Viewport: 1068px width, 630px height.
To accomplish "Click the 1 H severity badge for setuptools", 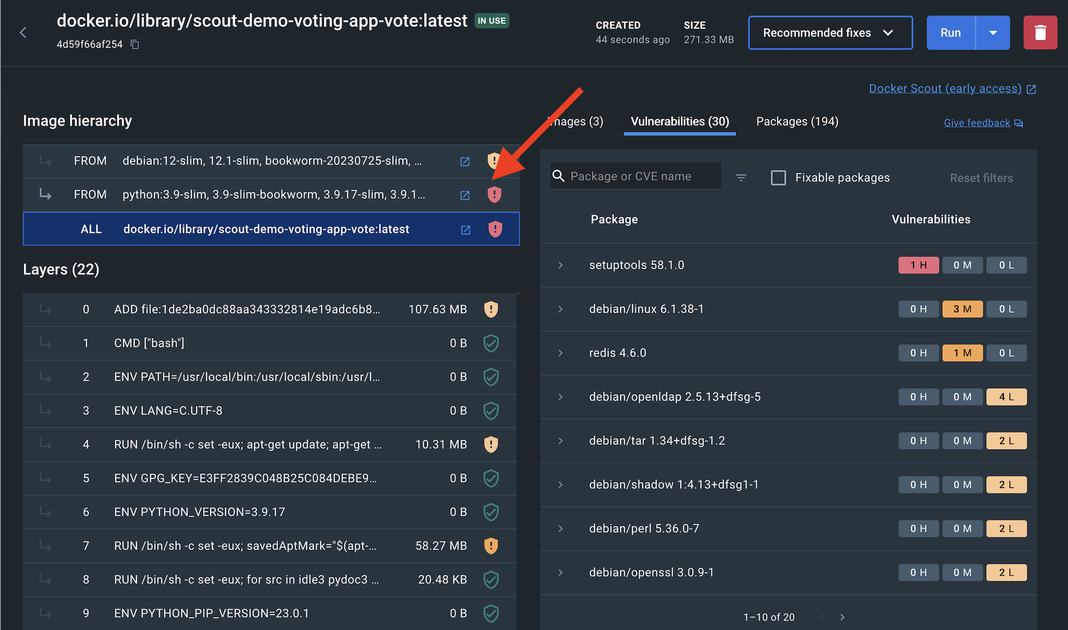I will [x=918, y=265].
